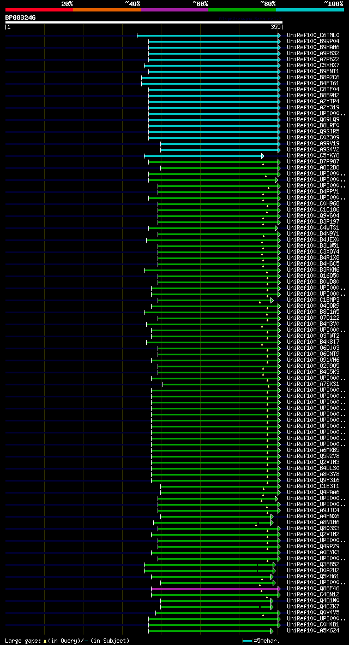
Task: Select hit UniRef100_Q91VH6
Action: tap(313, 360)
